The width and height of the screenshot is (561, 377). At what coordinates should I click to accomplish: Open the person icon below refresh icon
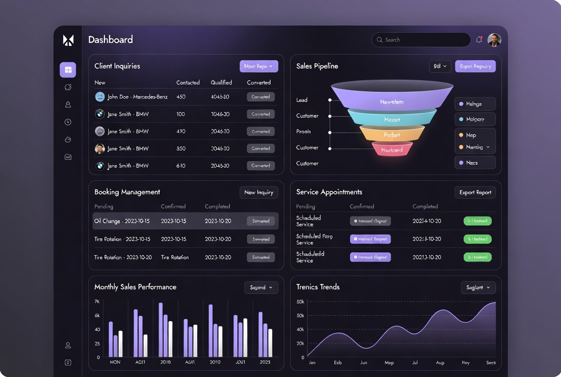68,105
